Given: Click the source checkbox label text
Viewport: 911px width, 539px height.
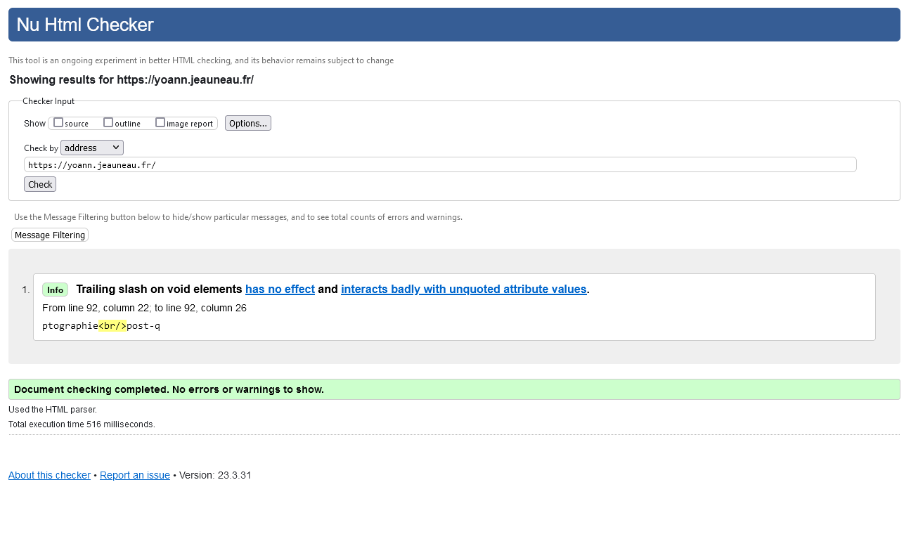Looking at the screenshot, I should [77, 124].
